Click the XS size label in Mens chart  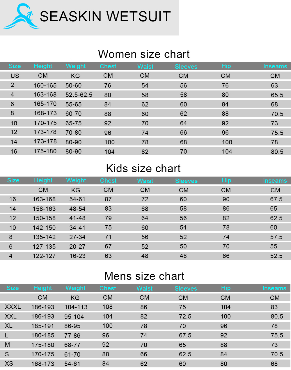click(x=9, y=364)
